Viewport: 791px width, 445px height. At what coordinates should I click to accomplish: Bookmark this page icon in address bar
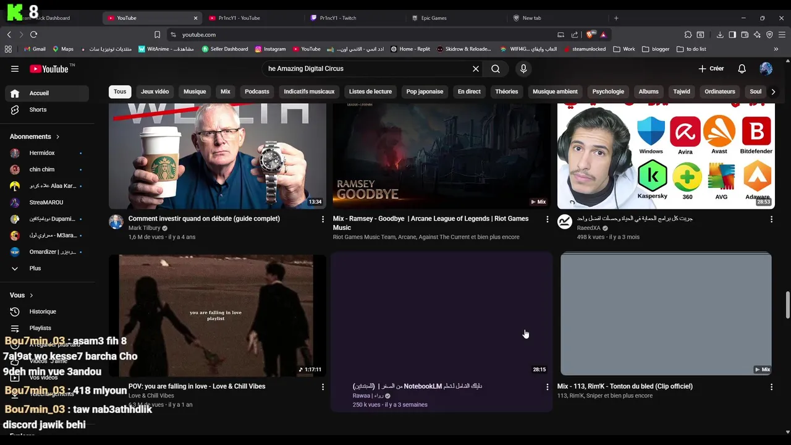pyautogui.click(x=157, y=35)
